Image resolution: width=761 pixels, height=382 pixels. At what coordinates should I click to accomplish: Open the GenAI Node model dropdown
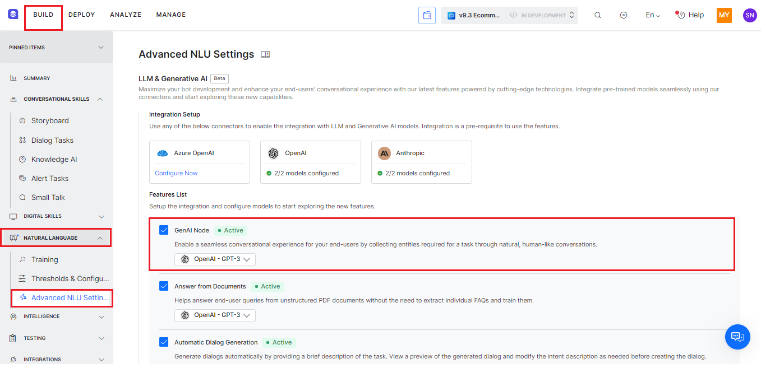pyautogui.click(x=215, y=259)
